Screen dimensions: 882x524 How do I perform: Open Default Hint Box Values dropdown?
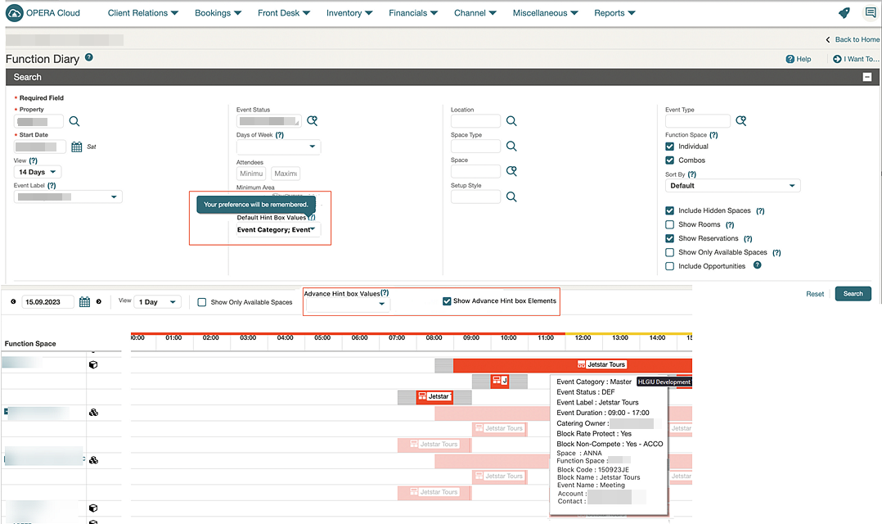277,229
